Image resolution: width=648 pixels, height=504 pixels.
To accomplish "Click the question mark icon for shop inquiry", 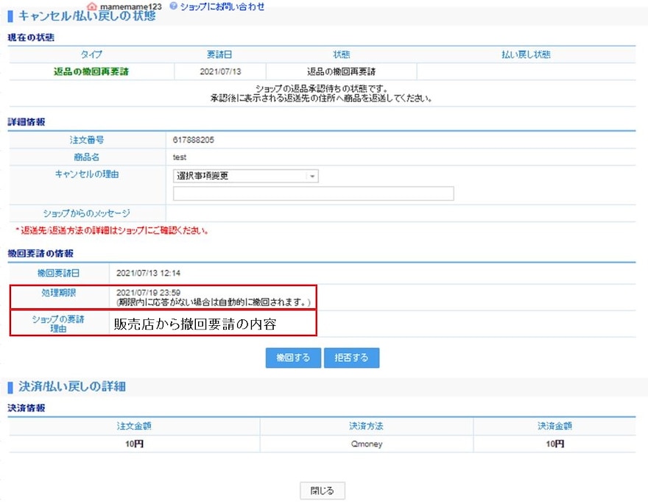I will tap(174, 6).
